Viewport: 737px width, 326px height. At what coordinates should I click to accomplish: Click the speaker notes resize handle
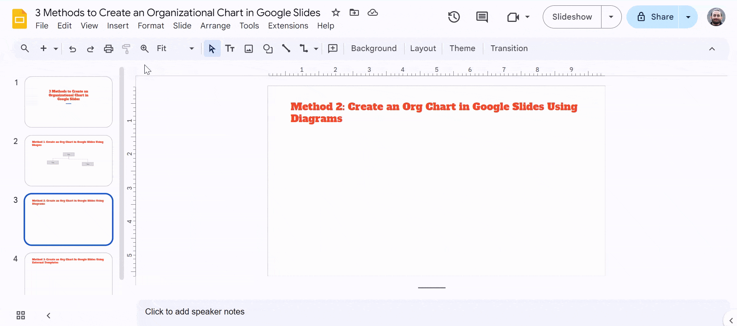432,288
